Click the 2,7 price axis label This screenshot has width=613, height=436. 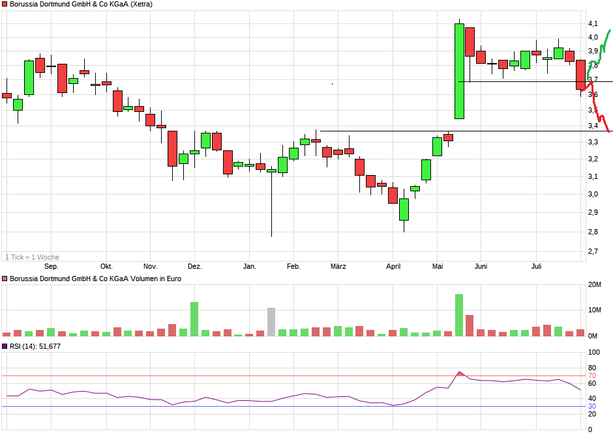[x=593, y=252]
